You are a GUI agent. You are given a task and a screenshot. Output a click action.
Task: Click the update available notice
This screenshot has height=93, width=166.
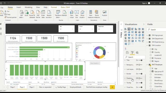[153, 91]
